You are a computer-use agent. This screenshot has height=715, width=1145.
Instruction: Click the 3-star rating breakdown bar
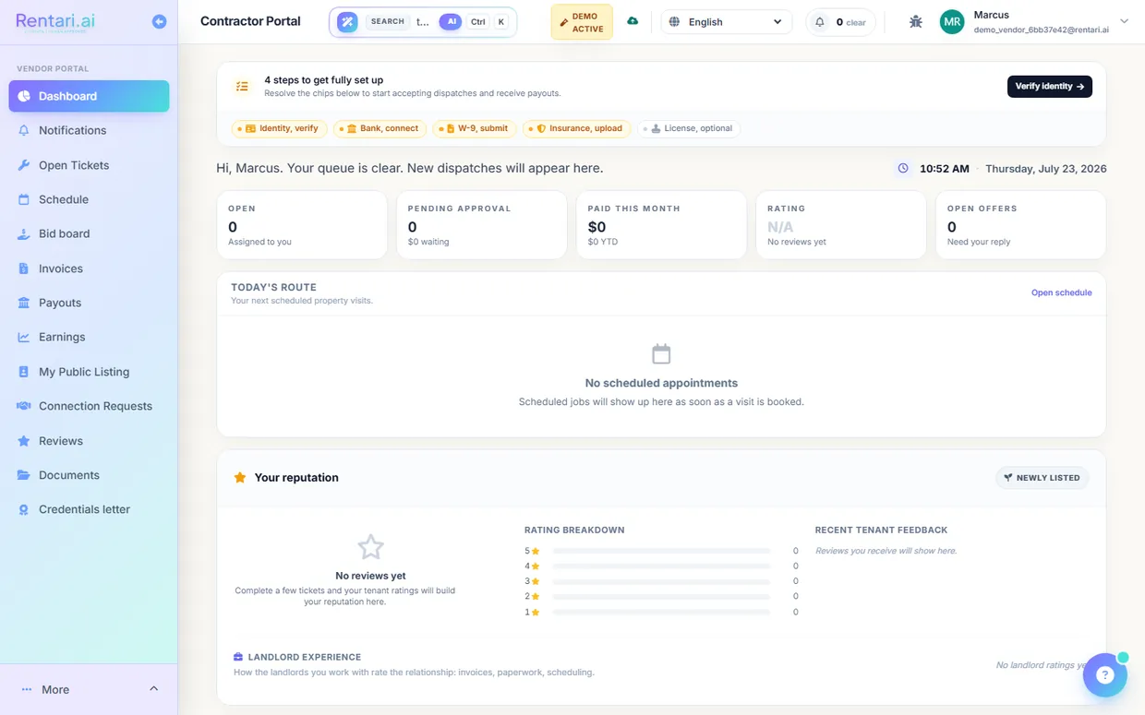661,581
